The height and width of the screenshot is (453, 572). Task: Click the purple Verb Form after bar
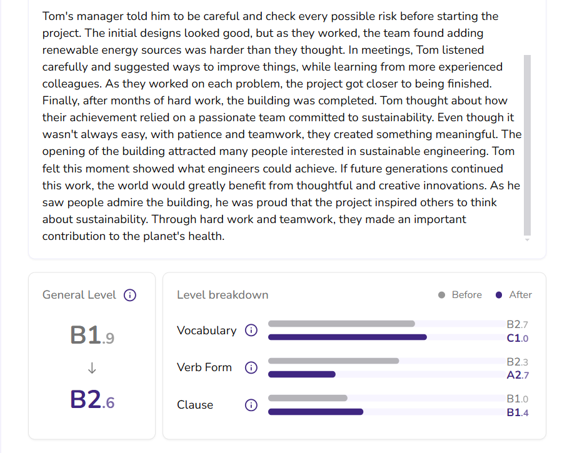click(x=302, y=374)
